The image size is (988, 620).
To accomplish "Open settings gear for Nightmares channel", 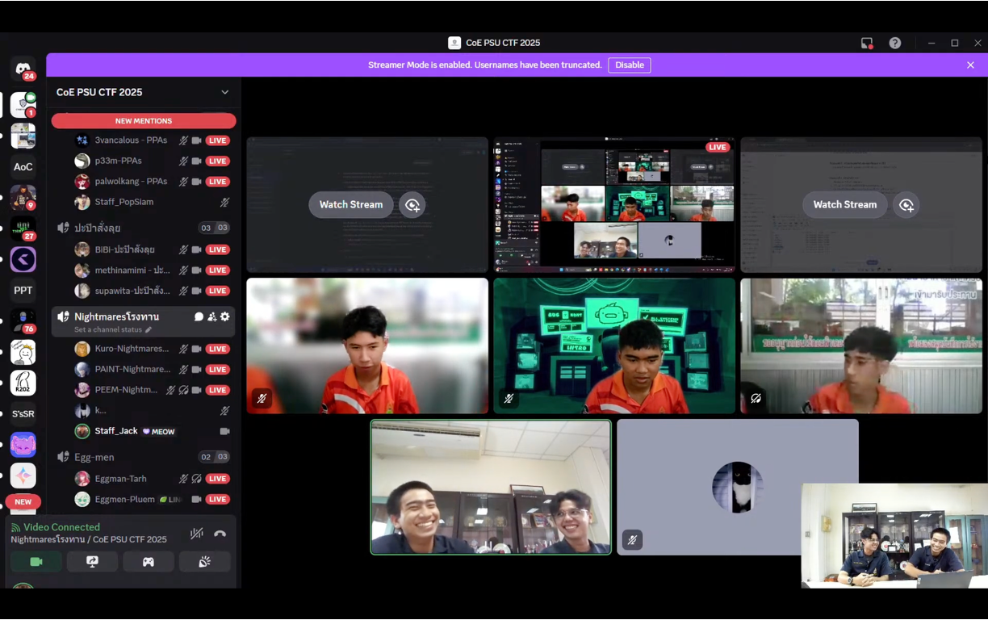I will (x=225, y=316).
